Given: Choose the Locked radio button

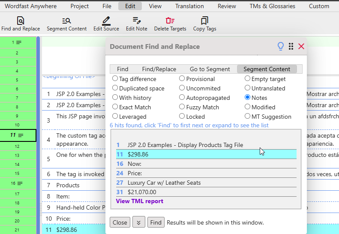Looking at the screenshot, I should tap(182, 116).
